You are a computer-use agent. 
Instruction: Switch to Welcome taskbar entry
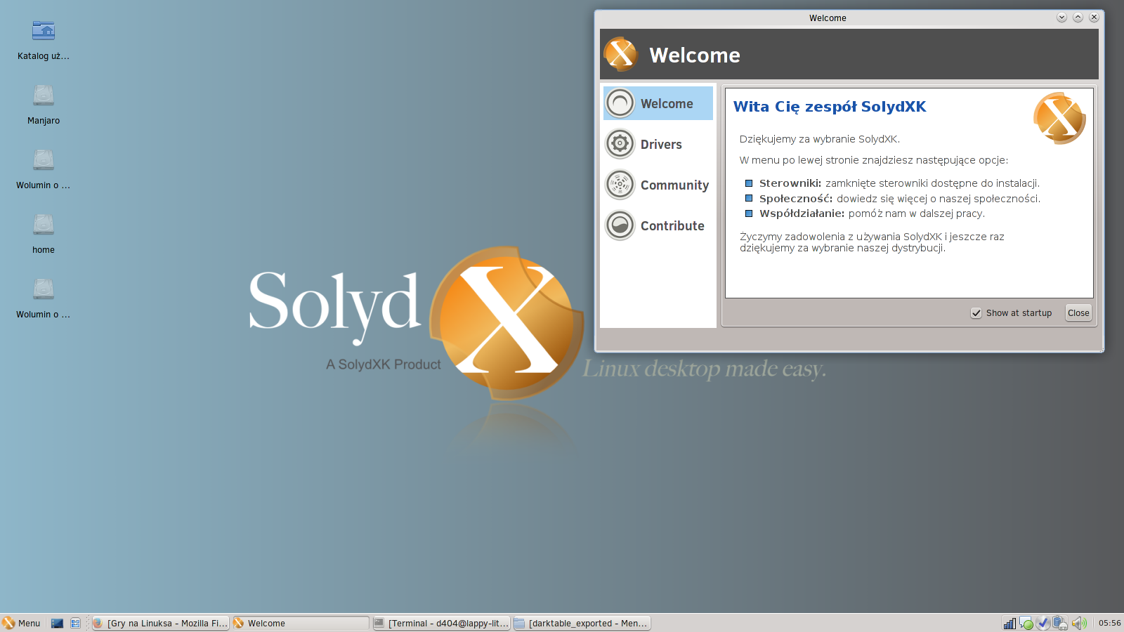click(301, 623)
